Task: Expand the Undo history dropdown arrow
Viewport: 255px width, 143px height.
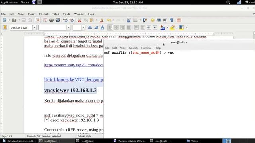Action: pyautogui.click(x=114, y=20)
